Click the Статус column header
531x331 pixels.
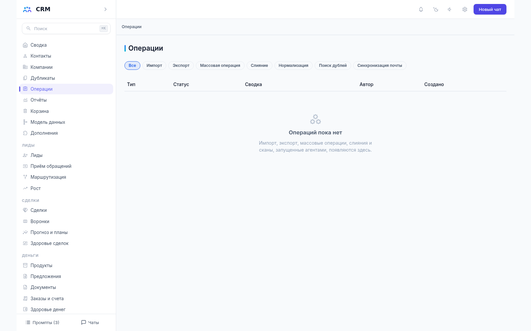pyautogui.click(x=181, y=84)
